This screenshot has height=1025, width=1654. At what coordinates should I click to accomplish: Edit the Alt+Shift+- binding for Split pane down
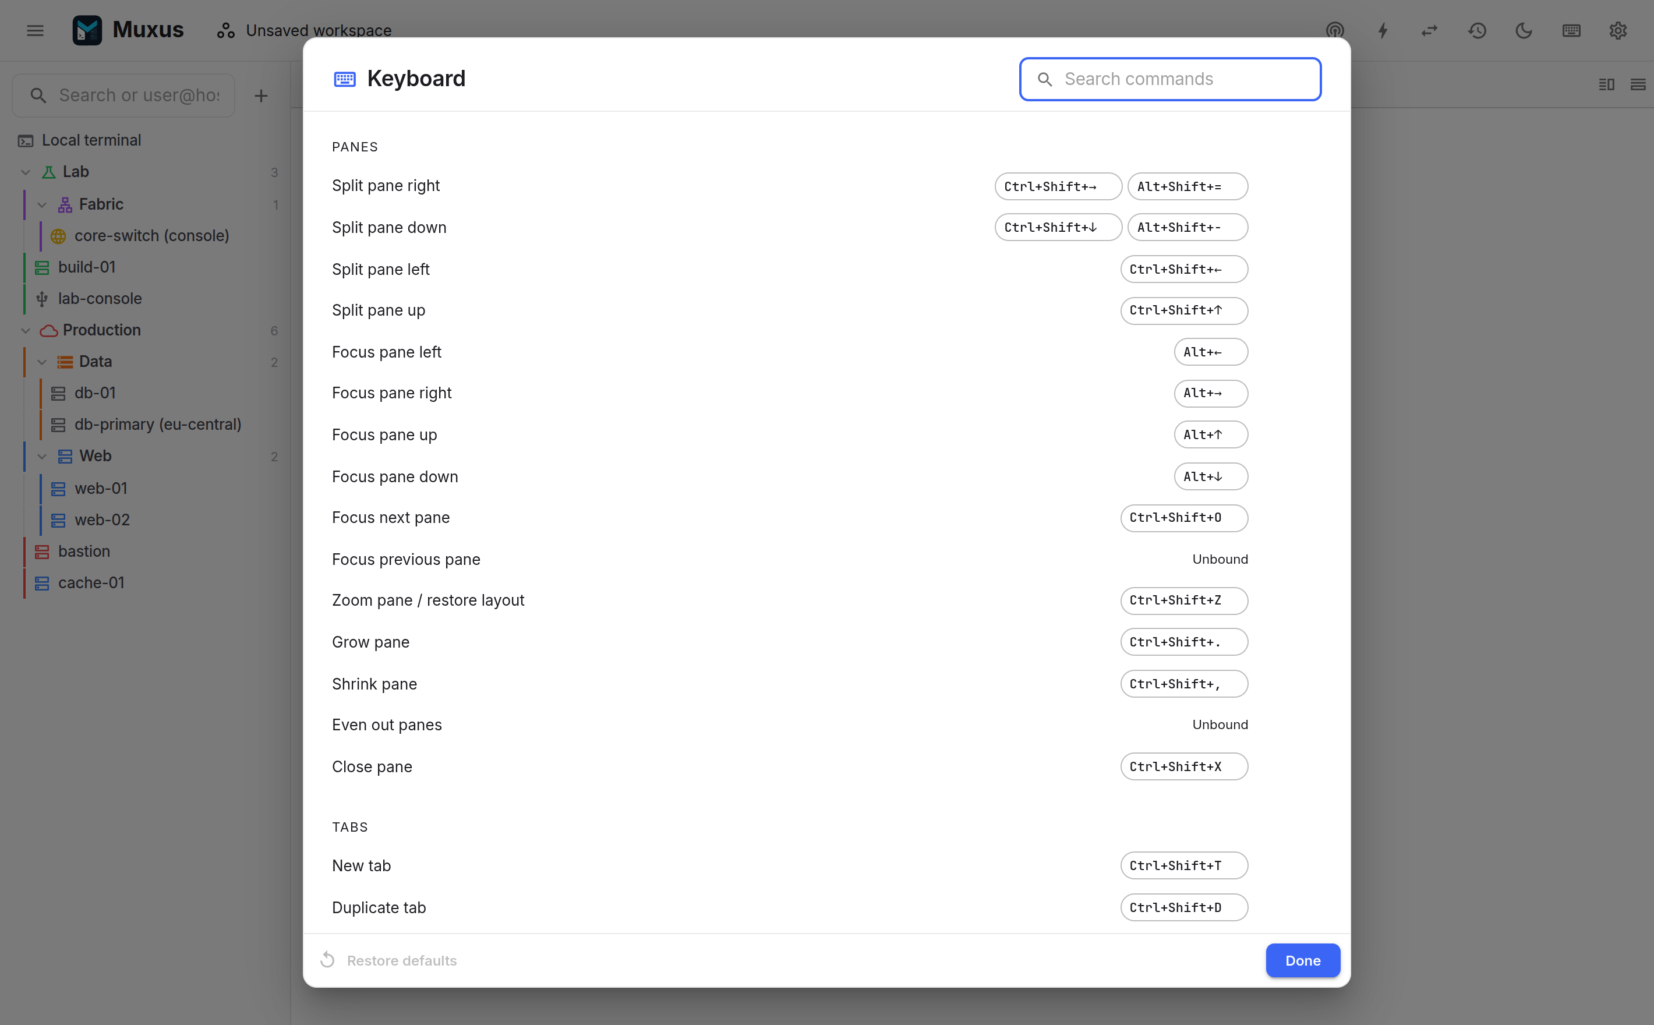click(x=1188, y=227)
